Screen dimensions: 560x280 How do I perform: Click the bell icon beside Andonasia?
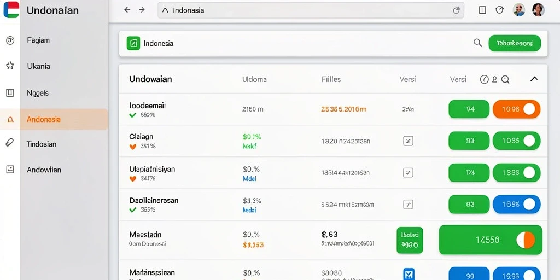[x=10, y=120]
